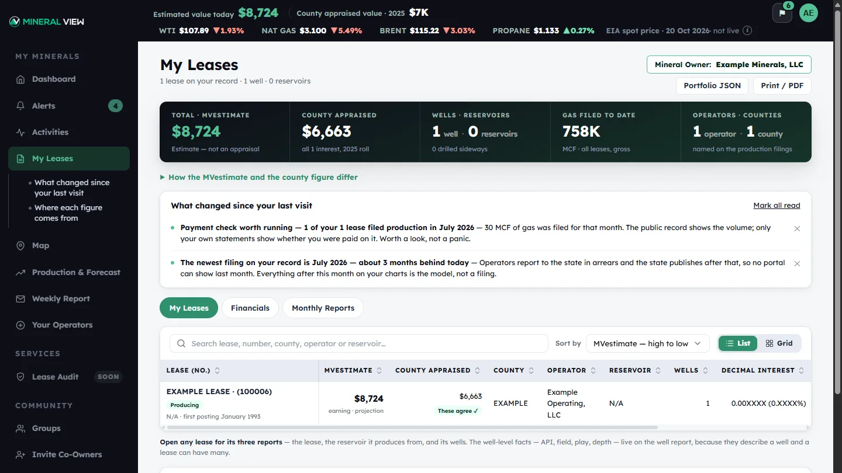Open the Financials tab
The image size is (842, 473).
[250, 308]
